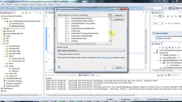This screenshot has width=182, height=102.
Task: Click the Quick Access search field
Action: tap(153, 8)
